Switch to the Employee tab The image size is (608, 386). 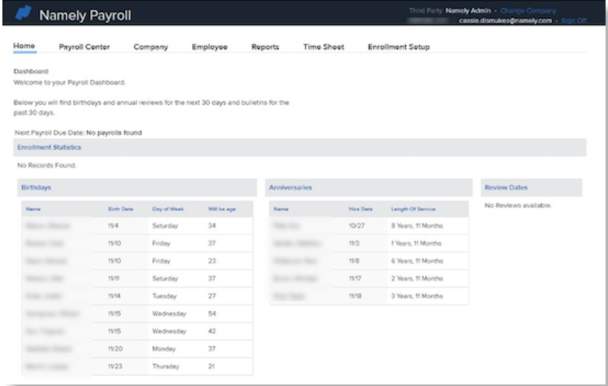[x=210, y=47]
